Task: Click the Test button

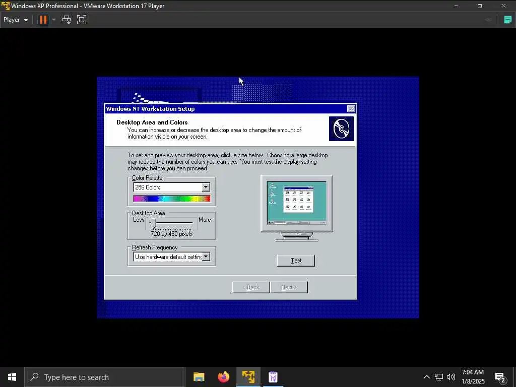Action: pyautogui.click(x=296, y=261)
